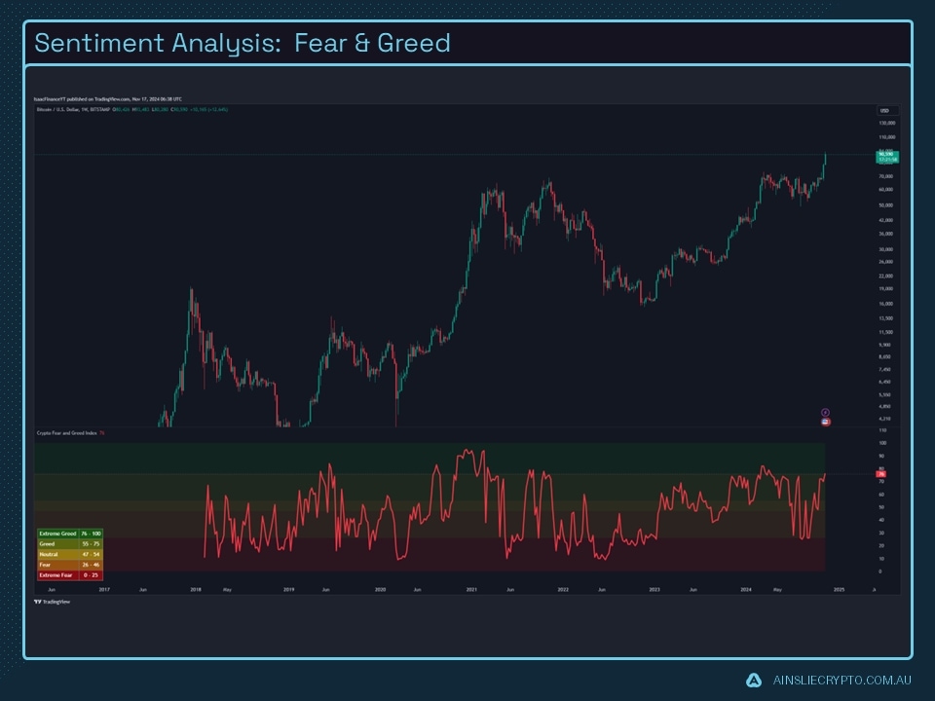Image resolution: width=935 pixels, height=701 pixels.
Task: Click the Ainslie Crypto triangle logo
Action: (752, 682)
